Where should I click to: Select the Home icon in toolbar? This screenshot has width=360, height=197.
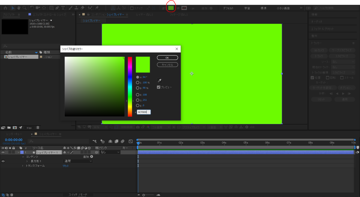click(5, 8)
